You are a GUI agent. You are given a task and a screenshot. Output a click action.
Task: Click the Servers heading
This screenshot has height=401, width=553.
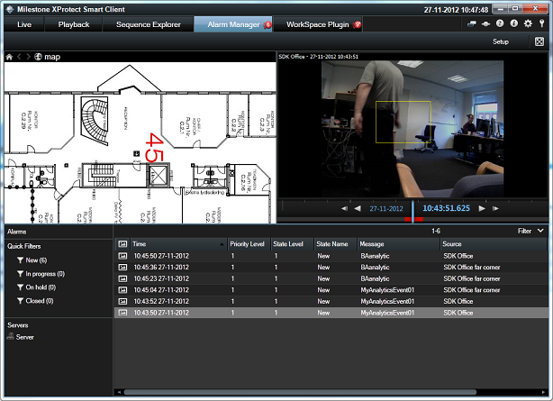(x=18, y=325)
